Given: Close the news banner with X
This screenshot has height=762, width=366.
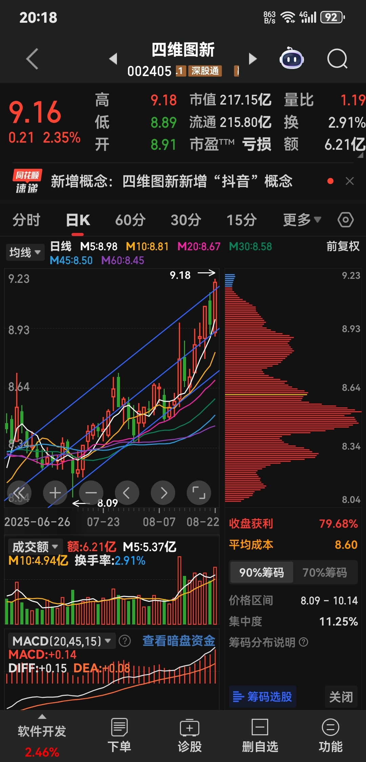Looking at the screenshot, I should point(350,181).
